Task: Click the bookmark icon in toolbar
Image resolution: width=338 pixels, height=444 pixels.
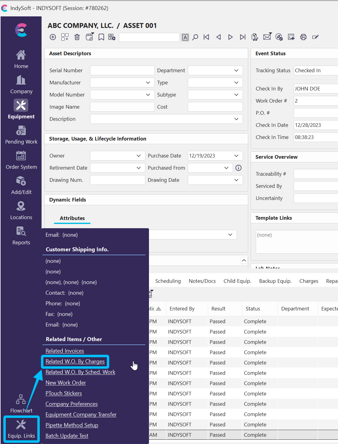Action: point(101,37)
